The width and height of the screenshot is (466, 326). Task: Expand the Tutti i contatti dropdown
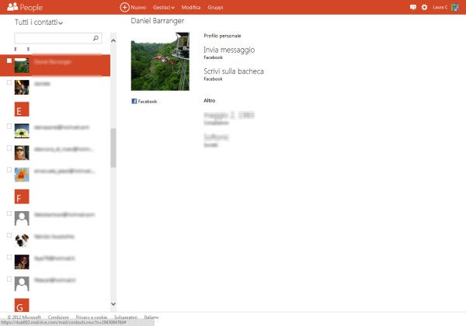[x=39, y=23]
